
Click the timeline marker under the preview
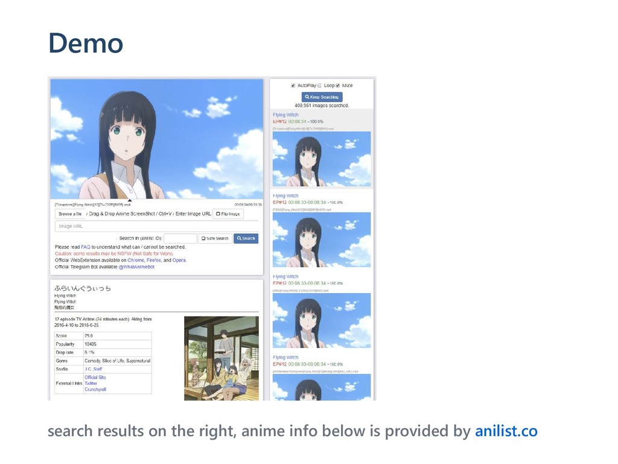130,201
